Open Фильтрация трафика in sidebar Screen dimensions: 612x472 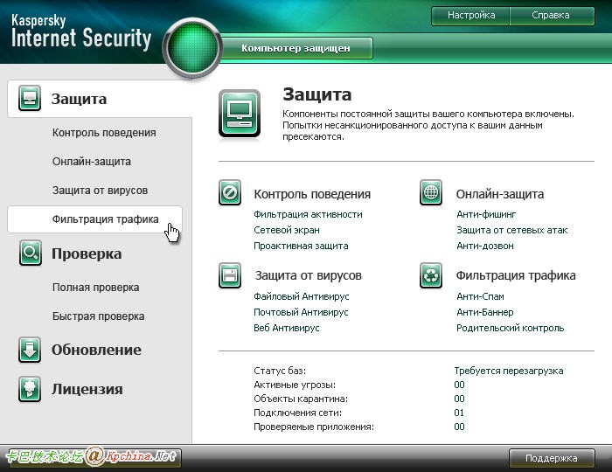pyautogui.click(x=94, y=219)
